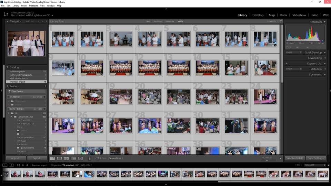This screenshot has height=186, width=331.
Task: Open the Print module
Action: click(x=314, y=15)
